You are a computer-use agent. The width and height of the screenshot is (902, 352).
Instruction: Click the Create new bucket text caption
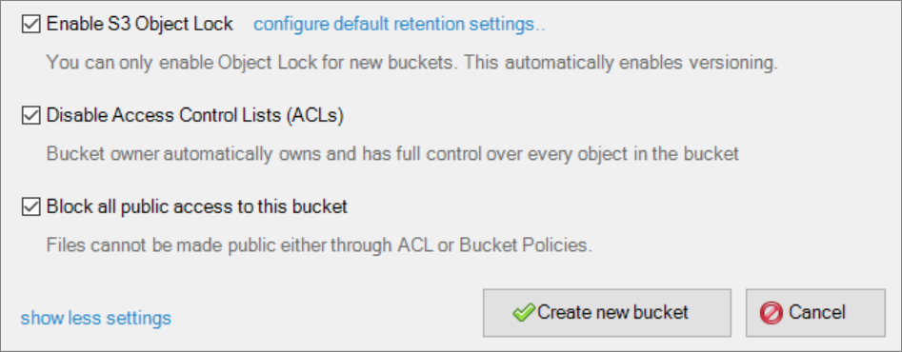point(612,313)
